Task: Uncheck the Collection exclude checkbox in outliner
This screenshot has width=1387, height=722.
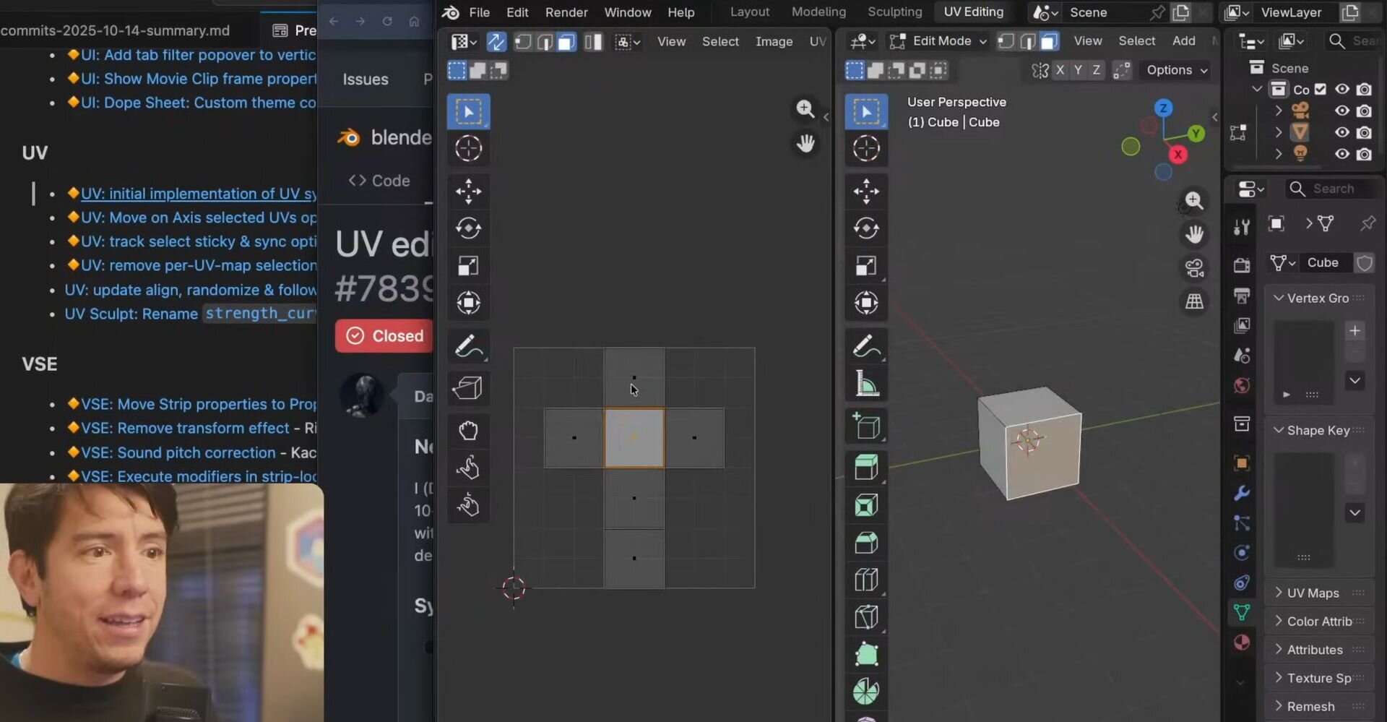Action: point(1321,90)
